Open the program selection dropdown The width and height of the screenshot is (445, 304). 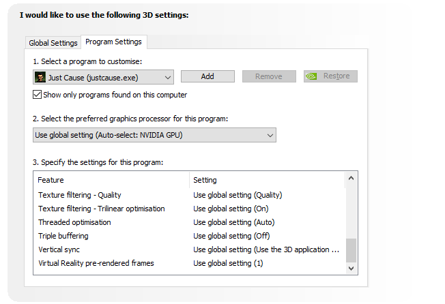click(168, 77)
